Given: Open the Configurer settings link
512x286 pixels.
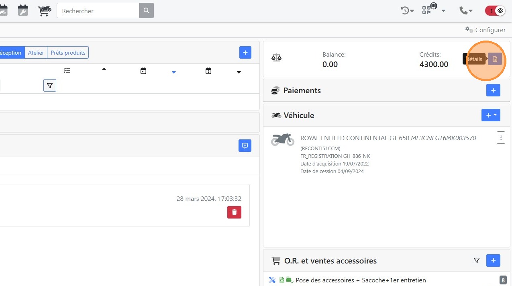Looking at the screenshot, I should coord(485,30).
